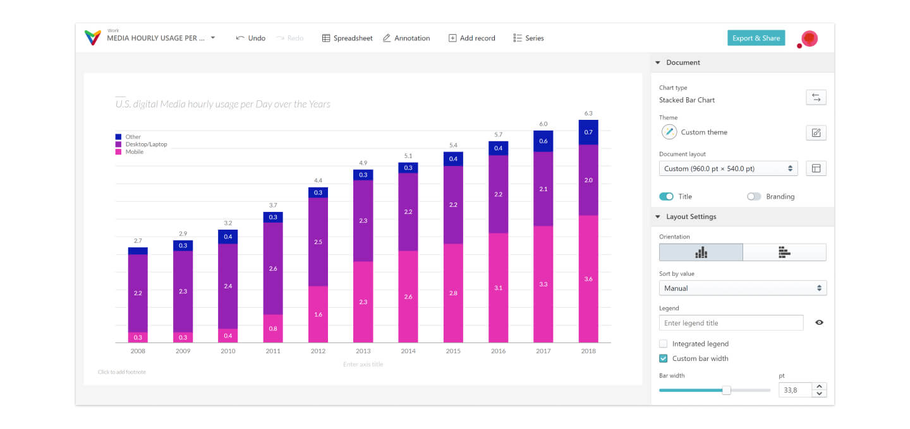Click the Custom theme circle icon
910x429 pixels.
coord(669,132)
